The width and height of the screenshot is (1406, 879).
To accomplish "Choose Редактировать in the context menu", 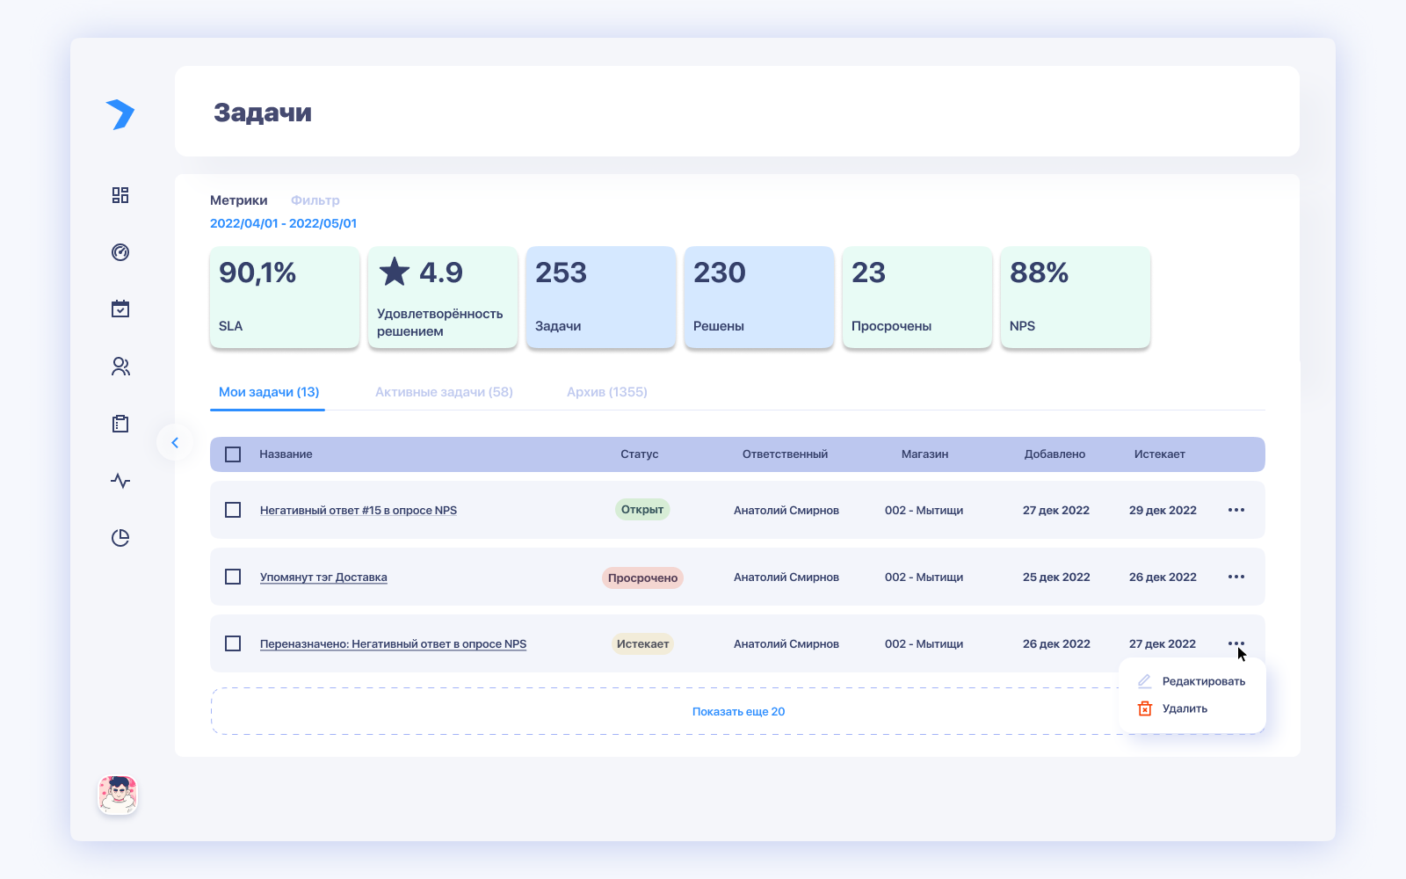I will (1202, 681).
